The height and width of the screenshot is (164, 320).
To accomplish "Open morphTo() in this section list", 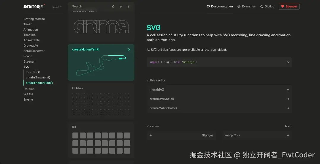I will pyautogui.click(x=219, y=89).
